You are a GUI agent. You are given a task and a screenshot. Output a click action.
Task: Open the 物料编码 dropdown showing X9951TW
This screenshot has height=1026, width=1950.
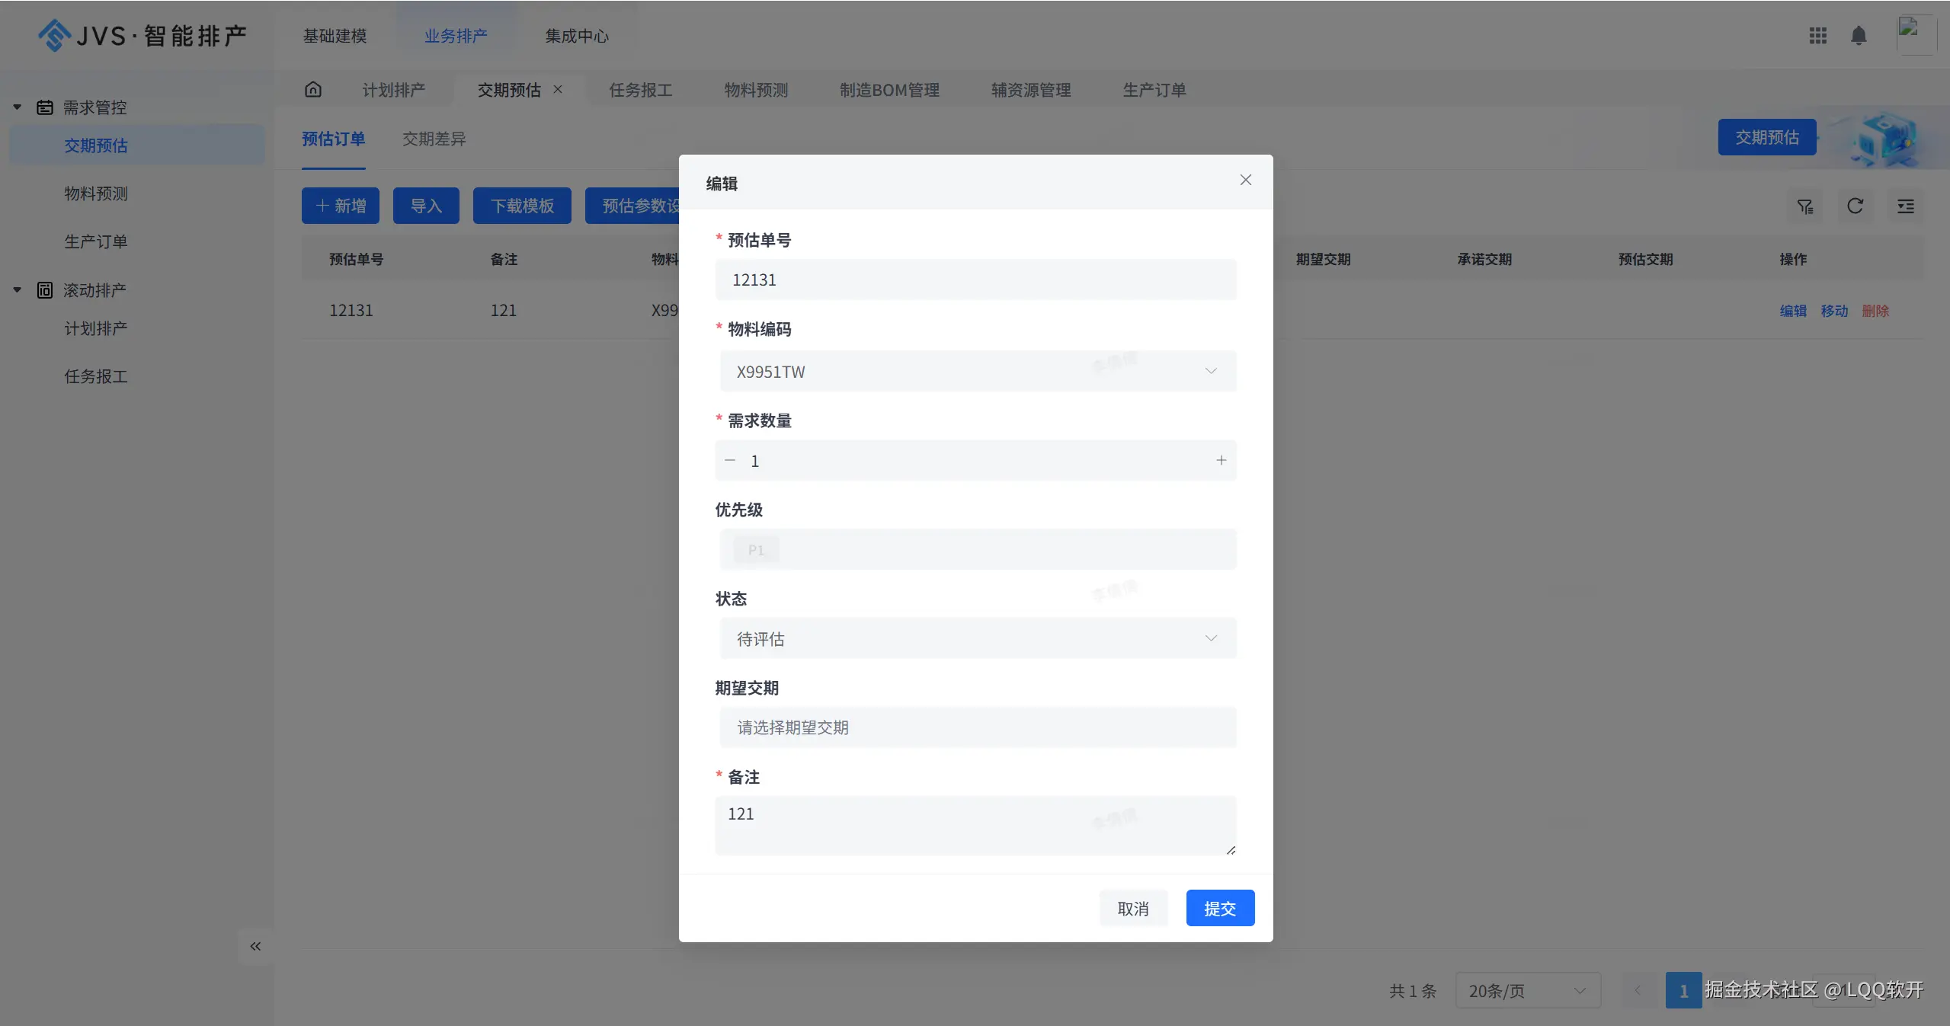point(1210,371)
